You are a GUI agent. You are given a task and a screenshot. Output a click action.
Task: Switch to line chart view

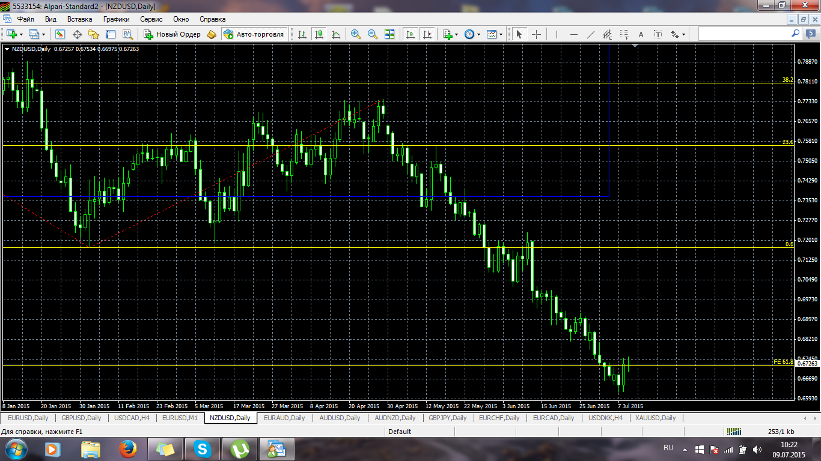(x=336, y=34)
